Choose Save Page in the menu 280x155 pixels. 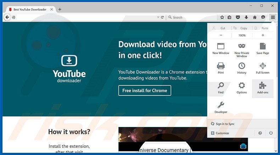coord(263,49)
